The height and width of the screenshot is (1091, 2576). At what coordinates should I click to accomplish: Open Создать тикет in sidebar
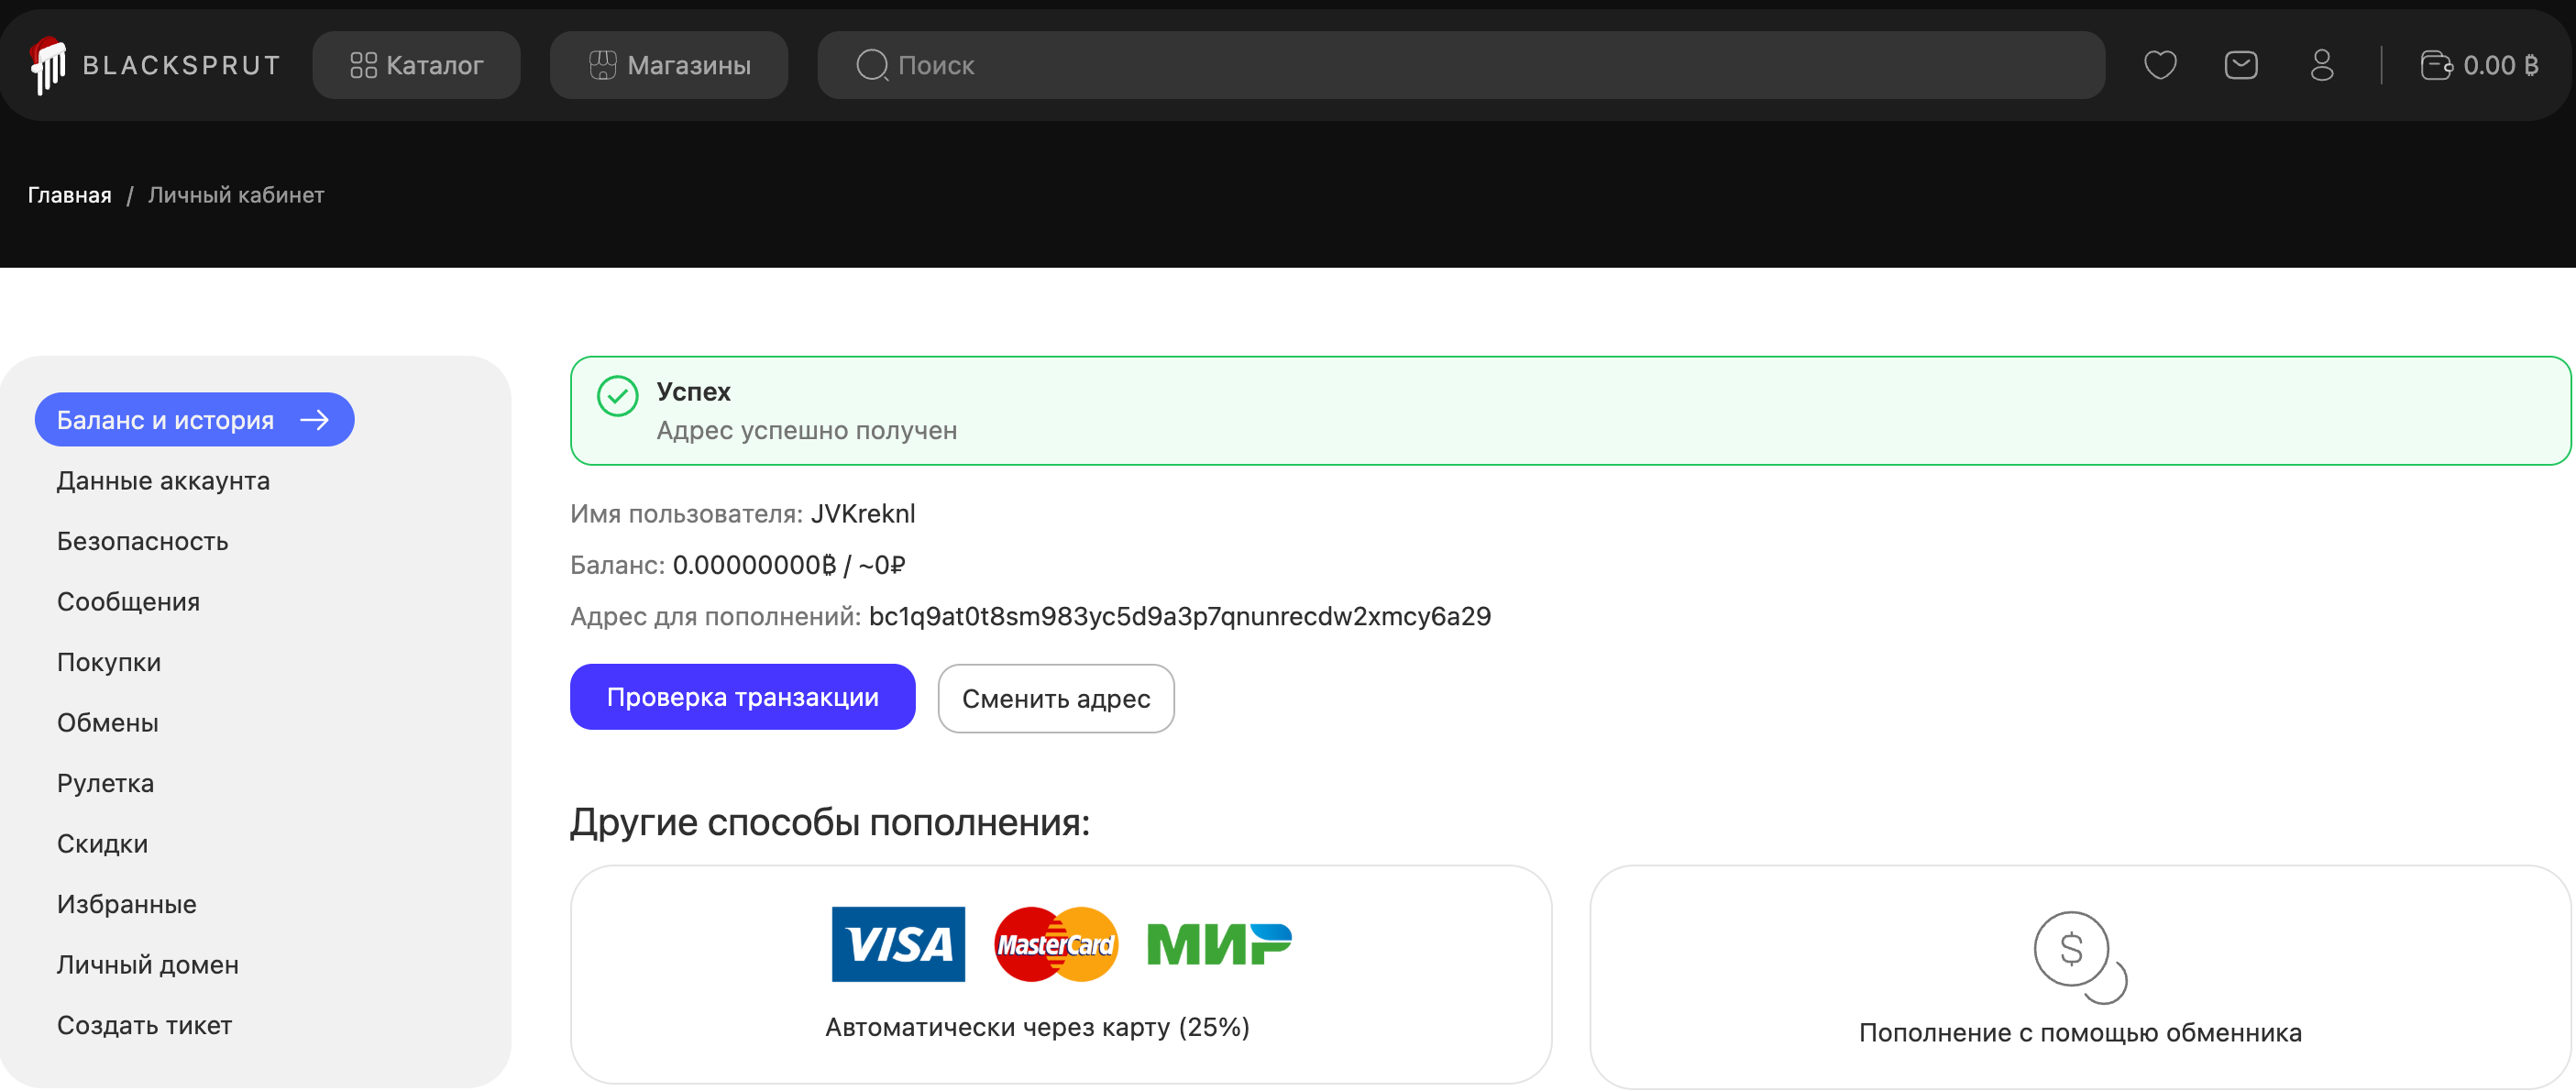(x=144, y=1025)
